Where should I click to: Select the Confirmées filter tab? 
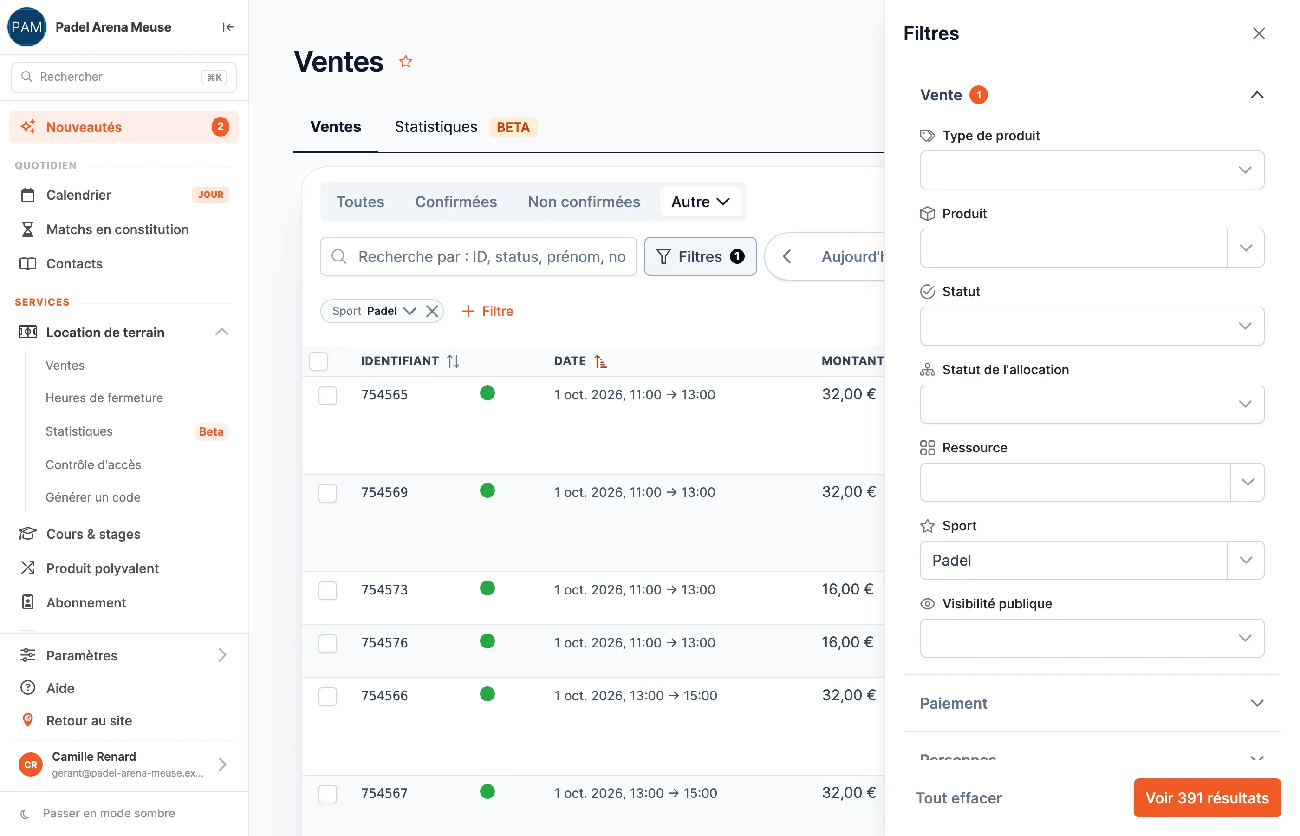click(x=456, y=202)
